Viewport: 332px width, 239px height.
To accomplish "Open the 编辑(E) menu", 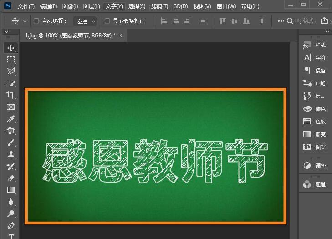I will click(x=48, y=6).
